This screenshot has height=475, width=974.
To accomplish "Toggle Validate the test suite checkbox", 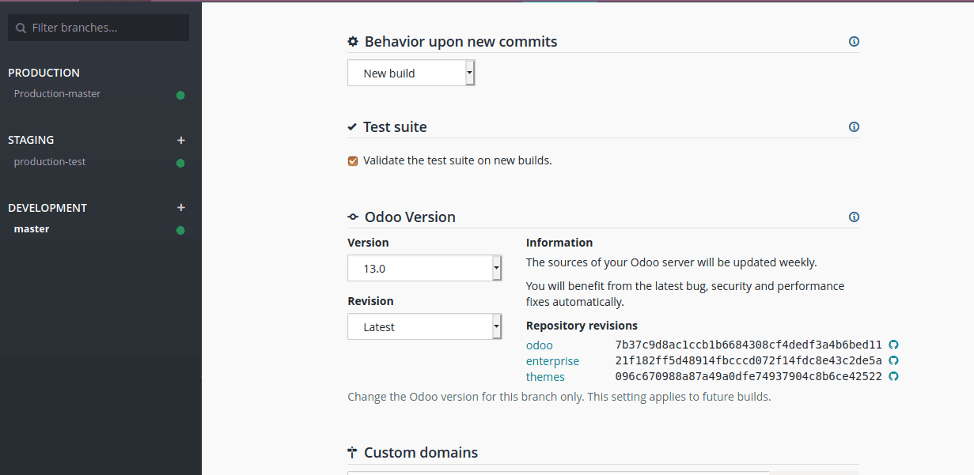I will click(x=353, y=161).
